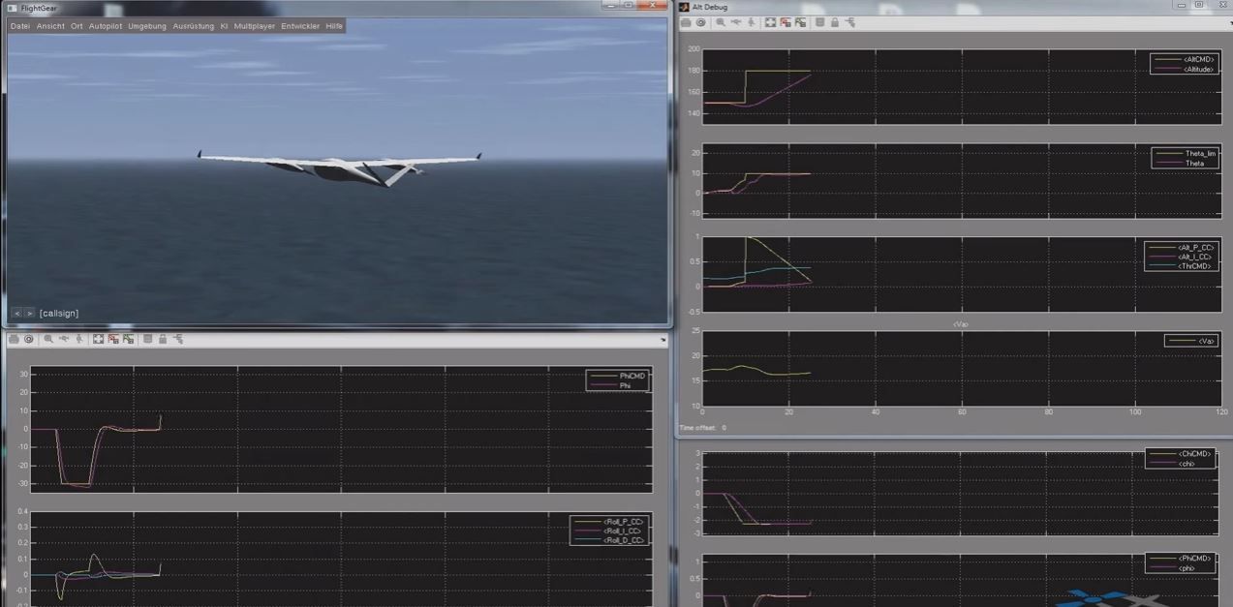
Task: Click the AltCMD/Altitude legend box
Action: pyautogui.click(x=1183, y=64)
